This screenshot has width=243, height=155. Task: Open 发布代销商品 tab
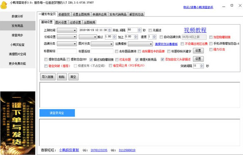pos(118,15)
